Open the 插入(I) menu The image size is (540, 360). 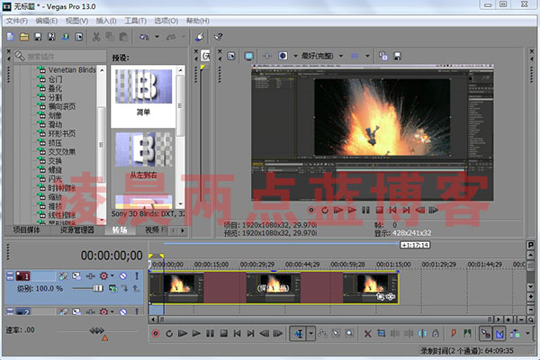coord(106,21)
